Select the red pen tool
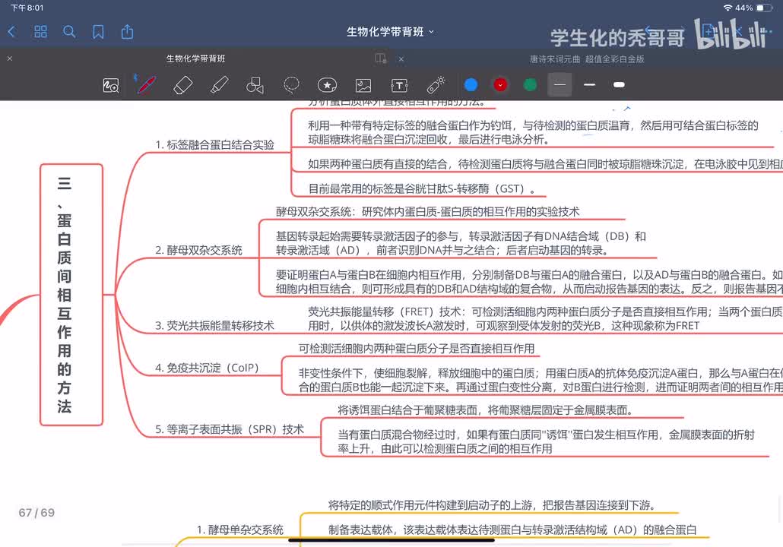The height and width of the screenshot is (547, 783). pyautogui.click(x=146, y=85)
